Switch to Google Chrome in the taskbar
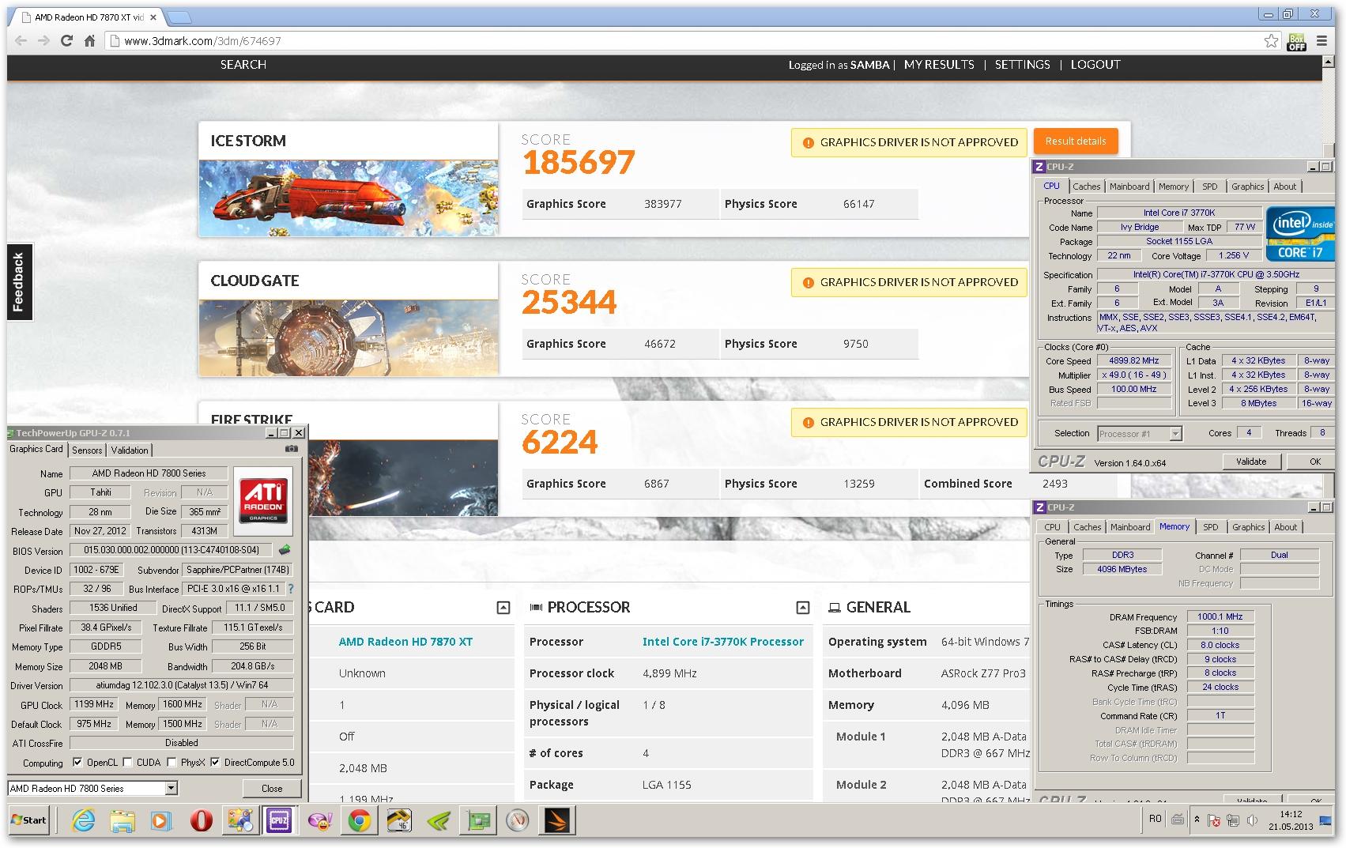This screenshot has height=848, width=1346. click(x=359, y=821)
